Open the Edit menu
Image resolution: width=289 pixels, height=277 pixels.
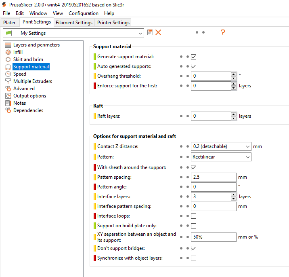20,13
